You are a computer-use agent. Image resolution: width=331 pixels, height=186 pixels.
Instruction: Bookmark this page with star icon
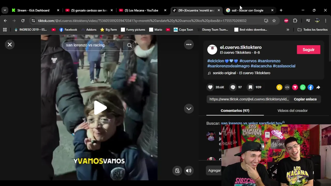pos(274,21)
